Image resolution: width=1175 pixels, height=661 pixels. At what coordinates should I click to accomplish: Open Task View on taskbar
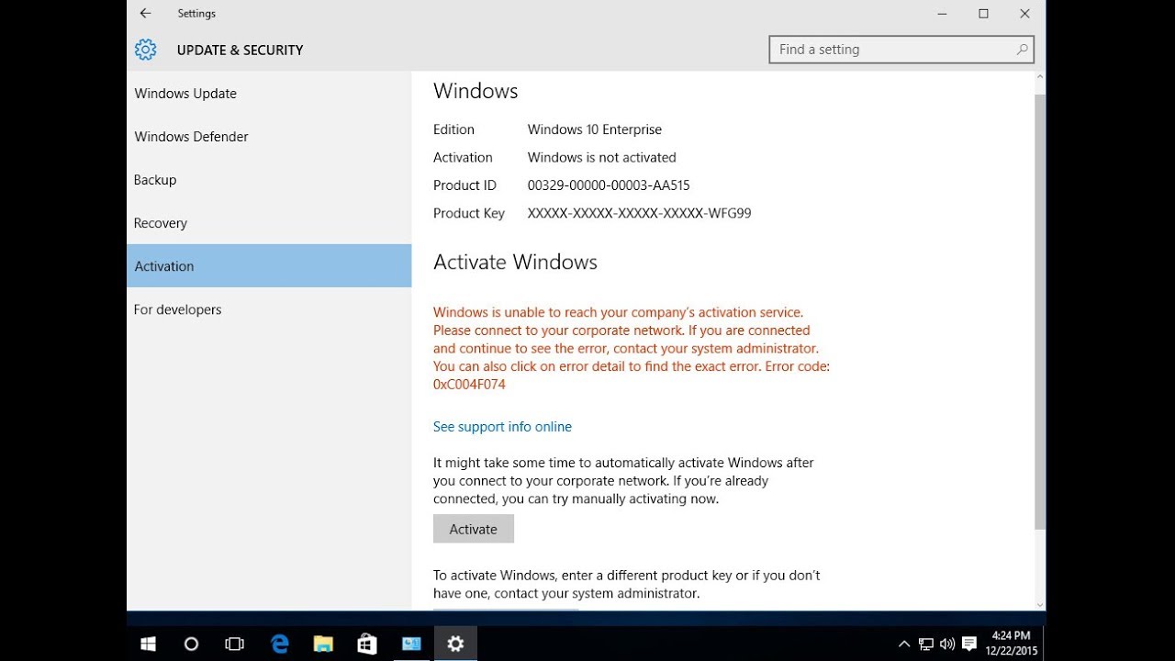click(235, 644)
